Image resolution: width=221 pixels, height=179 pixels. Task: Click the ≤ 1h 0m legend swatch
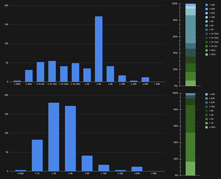tap(207, 46)
